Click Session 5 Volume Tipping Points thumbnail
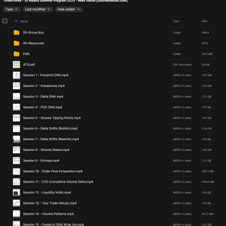The image size is (226, 226). pyautogui.click(x=16, y=118)
